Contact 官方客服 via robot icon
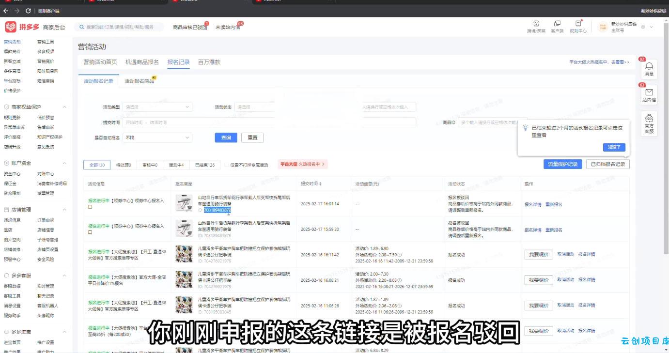This screenshot has width=669, height=353. (649, 123)
